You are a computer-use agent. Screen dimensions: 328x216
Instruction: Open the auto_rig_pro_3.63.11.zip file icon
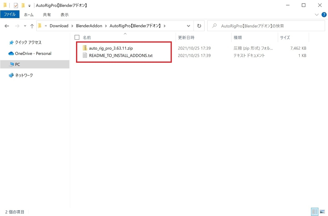tap(85, 48)
